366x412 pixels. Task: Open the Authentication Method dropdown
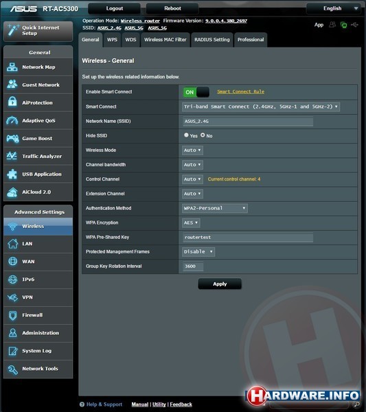coord(215,208)
